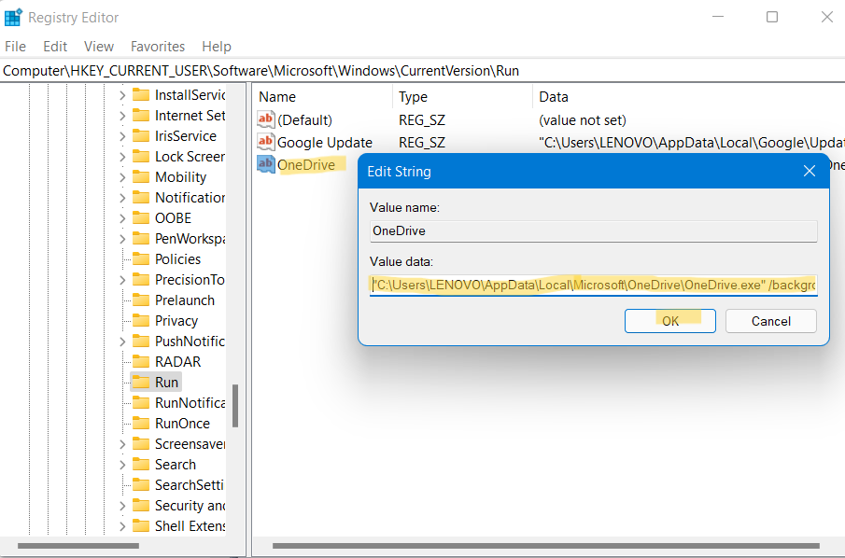Click the Policies folder icon

point(141,259)
